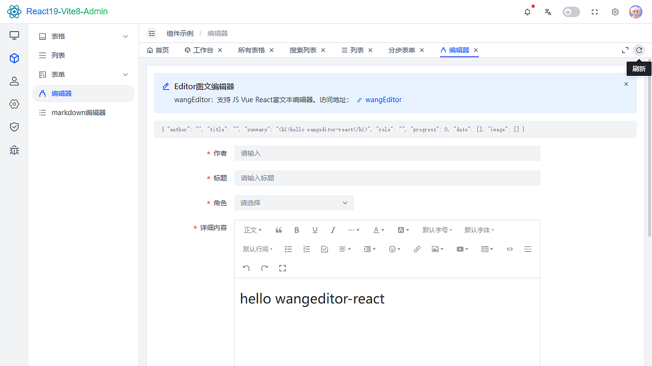Focus the 标题 input field
The width and height of the screenshot is (652, 366).
tap(387, 178)
